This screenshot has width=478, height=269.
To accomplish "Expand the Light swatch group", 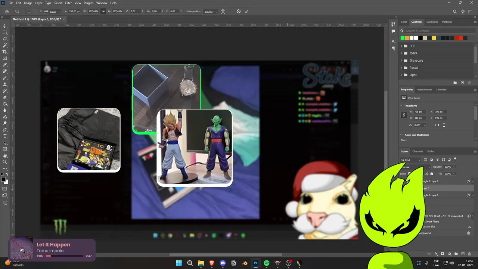I will (x=401, y=75).
